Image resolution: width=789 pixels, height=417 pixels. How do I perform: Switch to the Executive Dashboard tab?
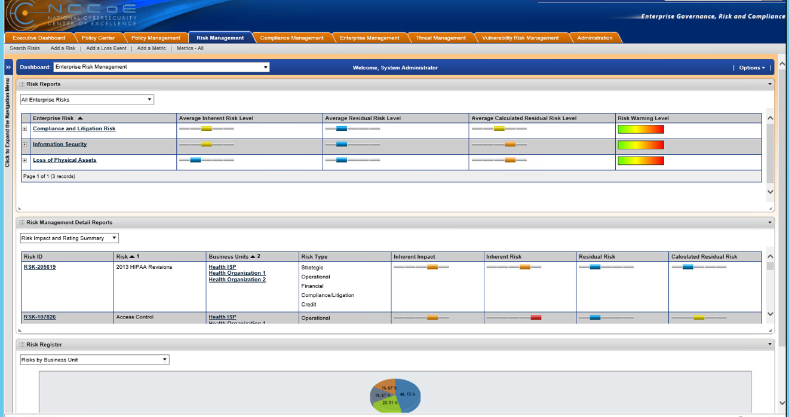pos(39,38)
